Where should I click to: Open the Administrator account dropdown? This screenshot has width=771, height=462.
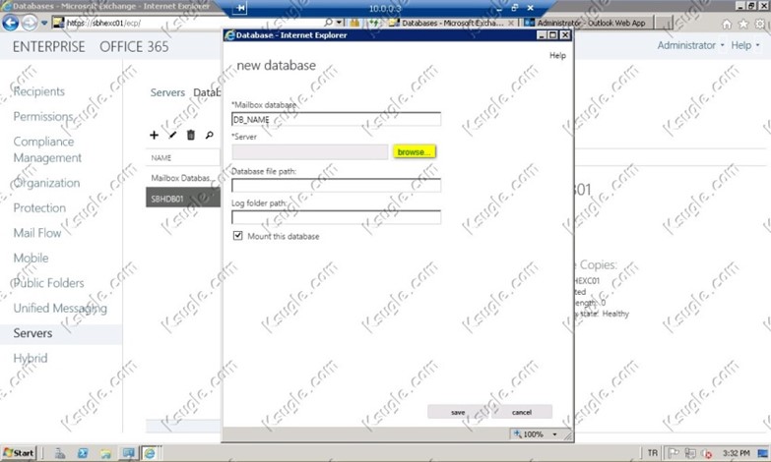tap(690, 45)
